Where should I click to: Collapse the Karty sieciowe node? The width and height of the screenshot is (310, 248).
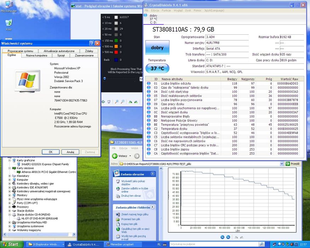coord(10,168)
